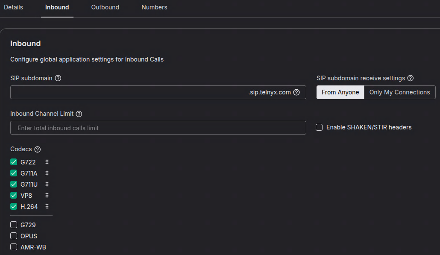
Task: Click help icon next to Inbound Channel Limit
Action: (x=79, y=114)
